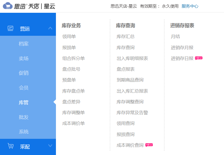This screenshot has height=155, width=224.
Task: Select 卖场 in the sidebar
Action: [x=24, y=58]
